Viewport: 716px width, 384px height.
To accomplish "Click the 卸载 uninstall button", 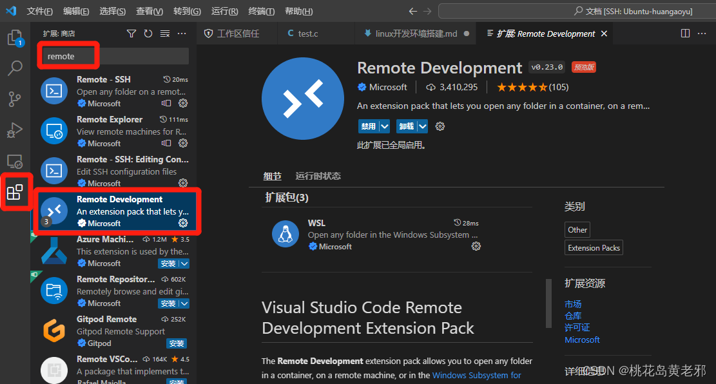I will click(407, 126).
